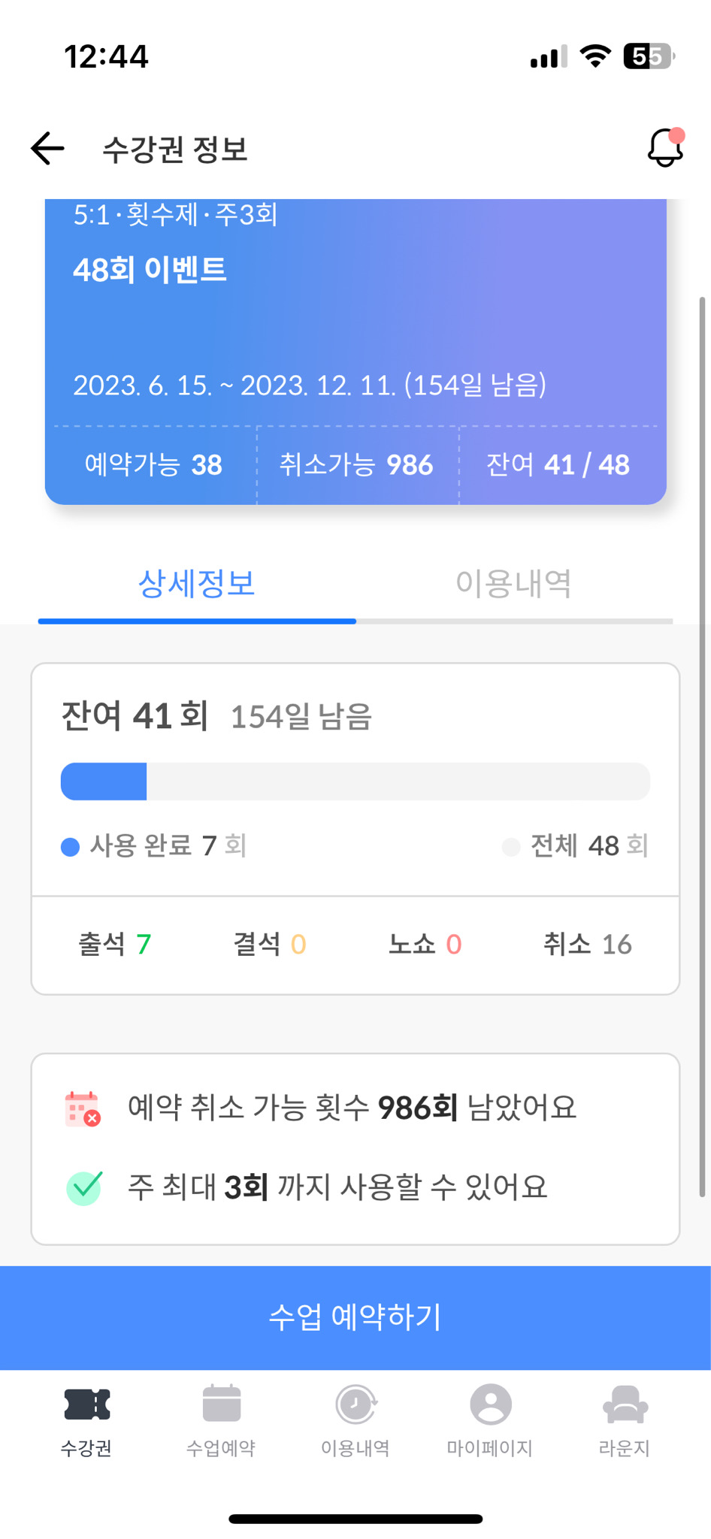Tap the 예약가능 38 info section
Viewport: 711px width, 1539px height.
tap(153, 465)
